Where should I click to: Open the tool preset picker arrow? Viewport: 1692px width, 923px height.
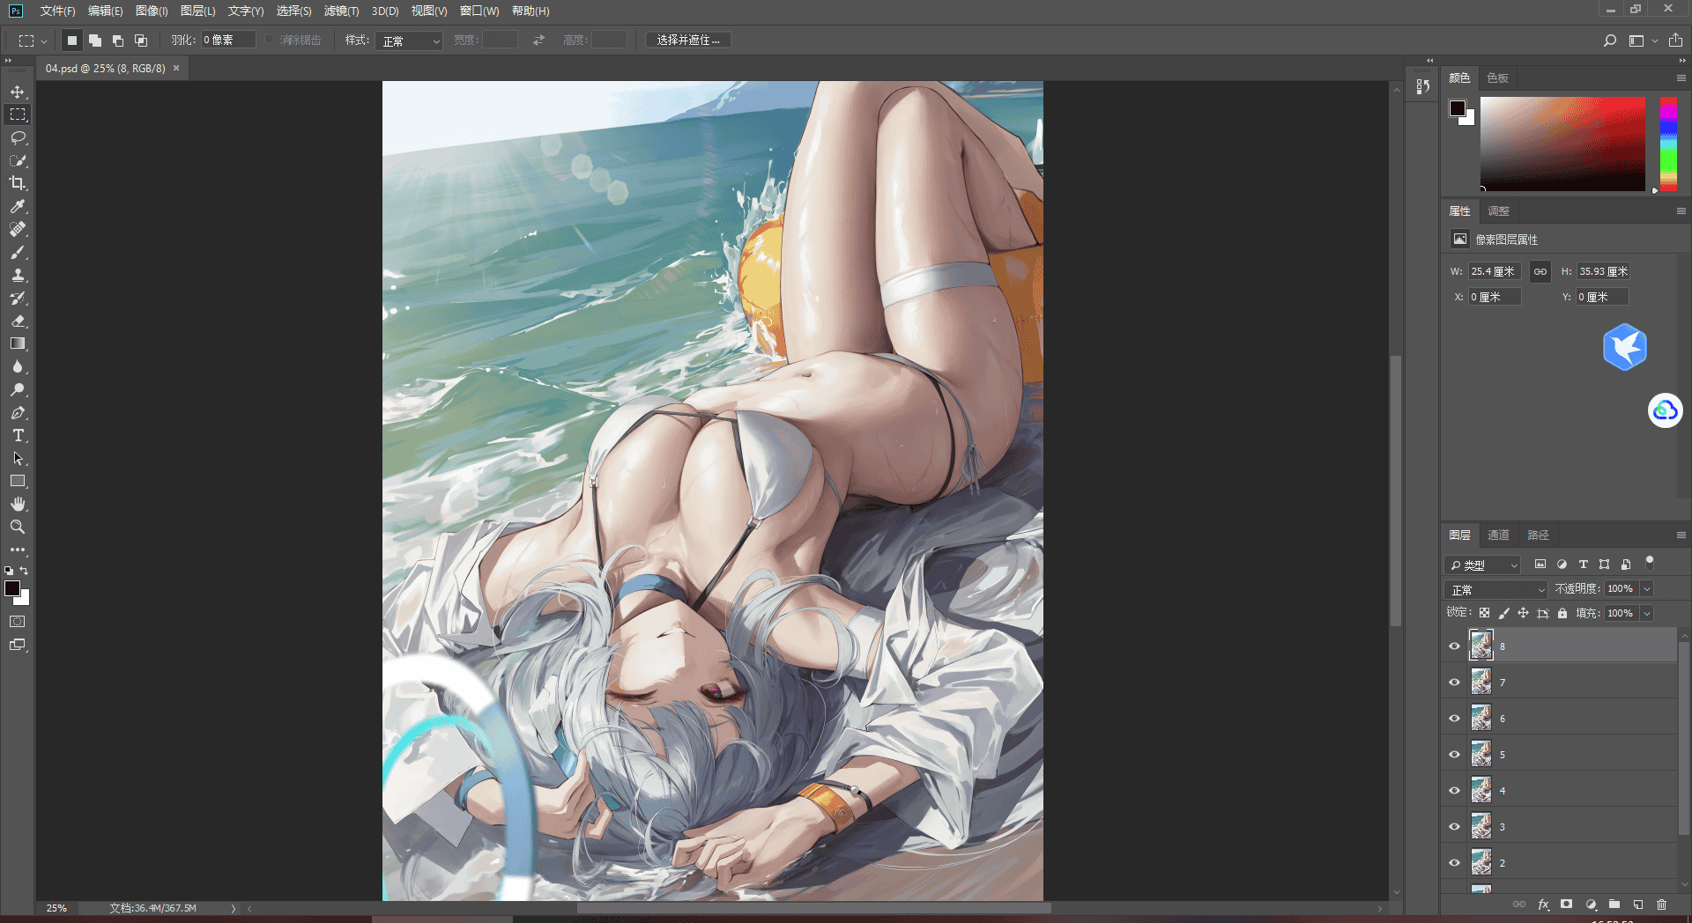pos(43,41)
